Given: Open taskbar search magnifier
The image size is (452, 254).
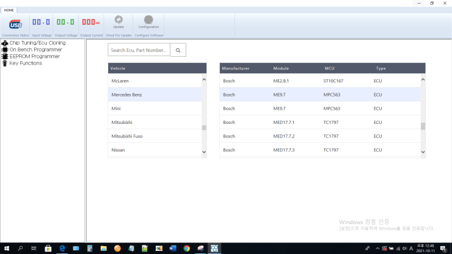Looking at the screenshot, I should 20,249.
